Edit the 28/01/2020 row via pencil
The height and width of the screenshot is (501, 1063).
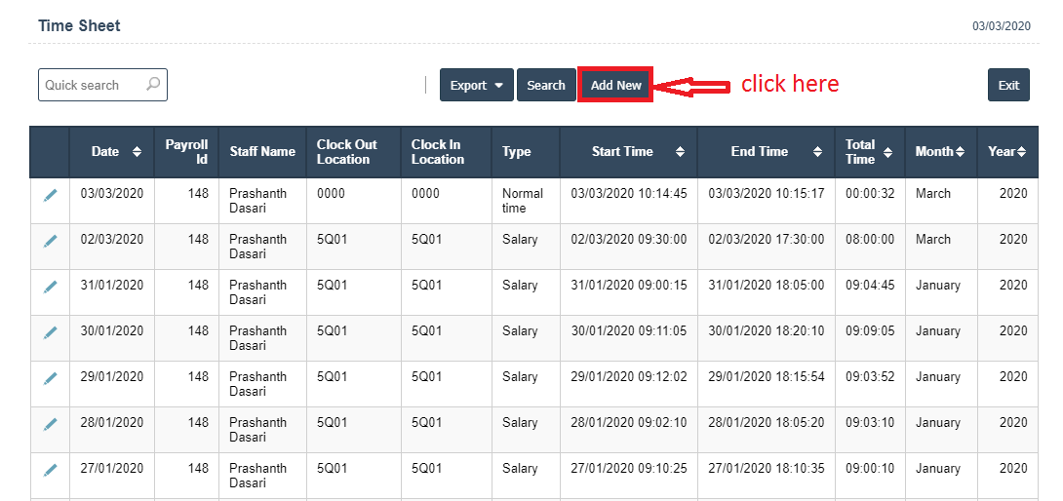[x=51, y=424]
